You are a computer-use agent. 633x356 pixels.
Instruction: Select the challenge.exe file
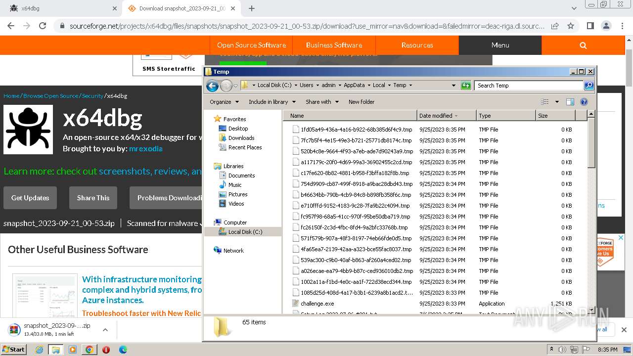click(317, 304)
